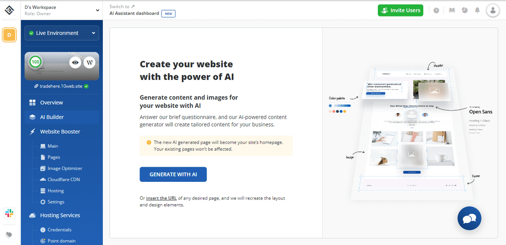Screen dimensions: 506x245
Task: Open the user profile avatar menu
Action: pyautogui.click(x=493, y=10)
